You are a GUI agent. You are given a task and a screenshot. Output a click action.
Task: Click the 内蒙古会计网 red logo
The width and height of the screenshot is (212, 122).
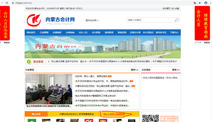(34, 20)
